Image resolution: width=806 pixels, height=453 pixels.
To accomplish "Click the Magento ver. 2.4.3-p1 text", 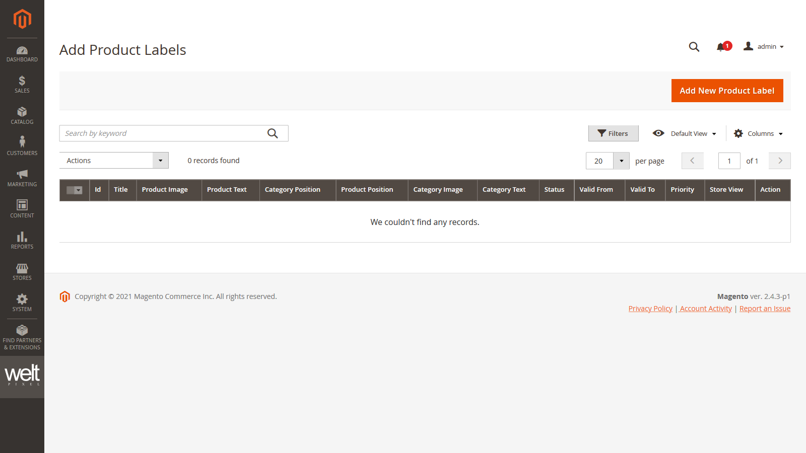I will pos(754,296).
